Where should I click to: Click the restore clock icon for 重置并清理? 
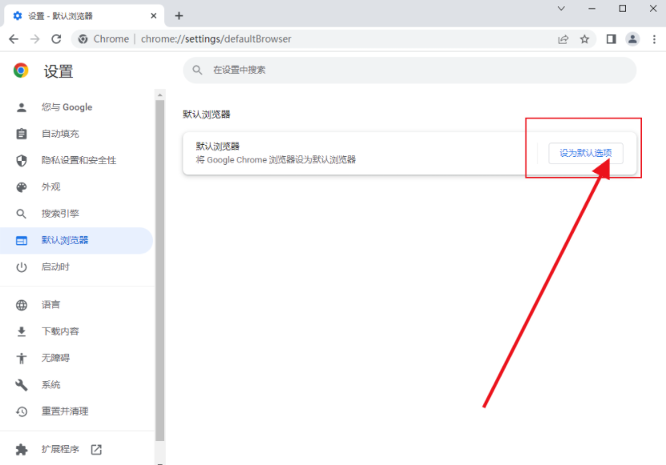point(21,411)
